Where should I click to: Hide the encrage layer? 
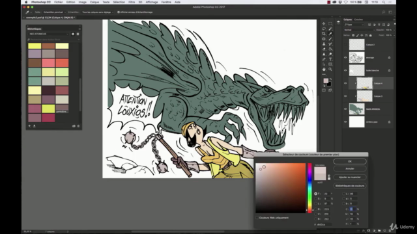(x=345, y=58)
